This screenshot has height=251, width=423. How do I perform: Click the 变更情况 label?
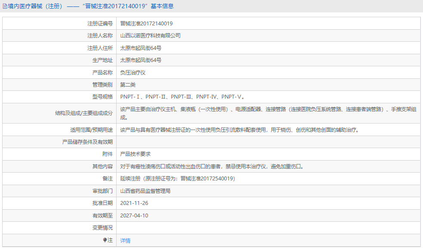102,228
